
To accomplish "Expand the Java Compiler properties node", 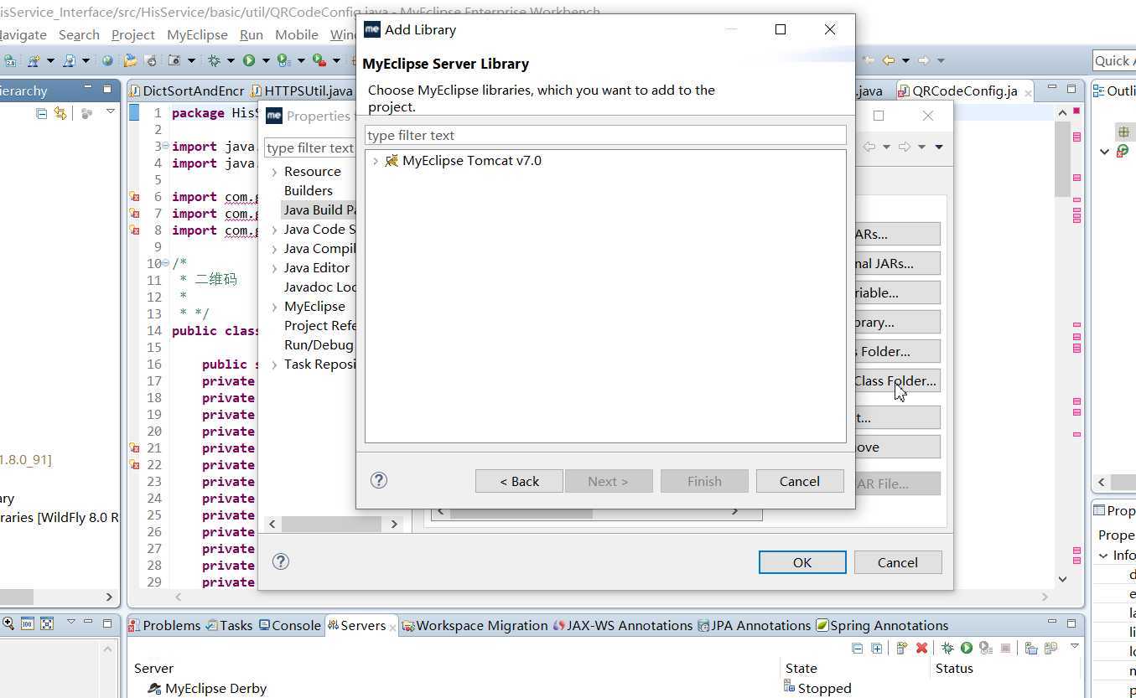I will [x=274, y=249].
